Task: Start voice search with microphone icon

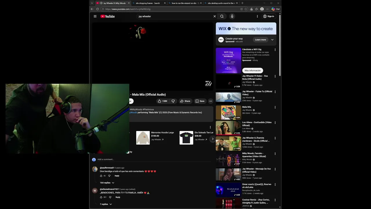Action: [232, 16]
